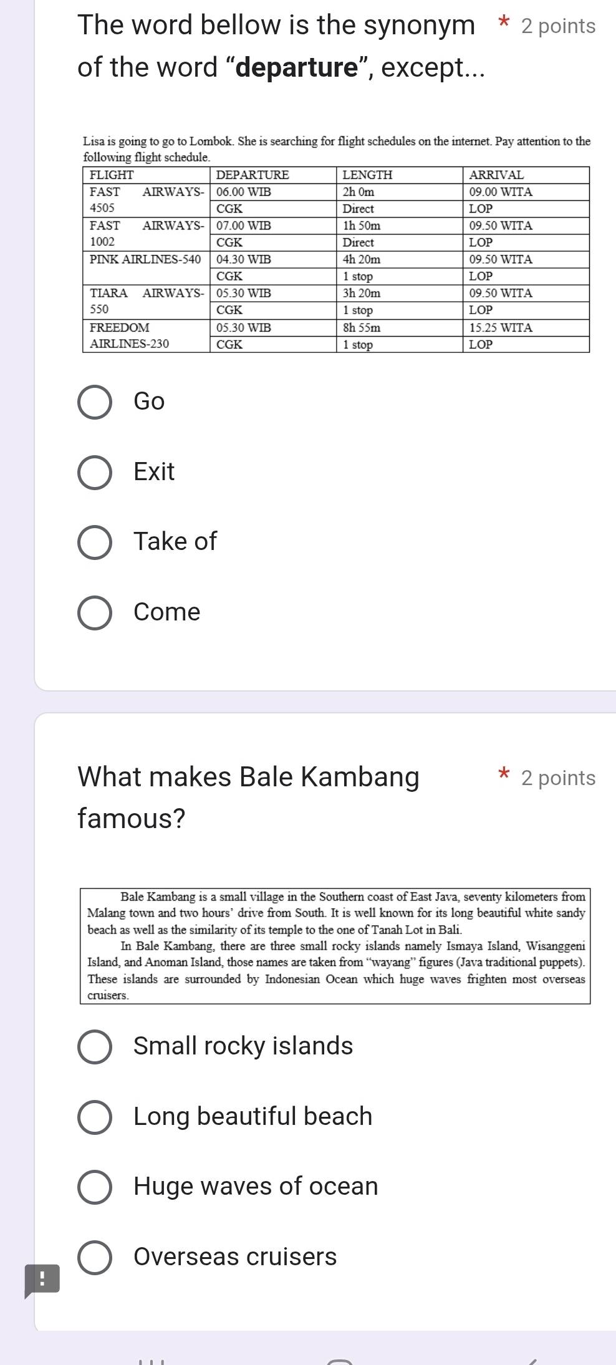Click the "Overseas cruisers" label text
Viewport: 616px width, 1365px height.
click(235, 1256)
